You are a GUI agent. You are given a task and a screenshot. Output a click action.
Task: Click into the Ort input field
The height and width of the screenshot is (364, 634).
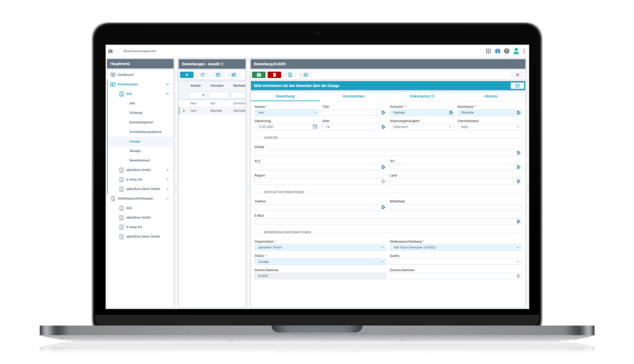[x=455, y=167]
